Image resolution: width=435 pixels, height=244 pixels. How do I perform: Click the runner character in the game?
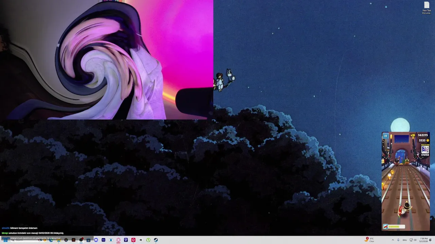[x=404, y=209]
